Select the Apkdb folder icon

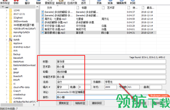pos(11,40)
